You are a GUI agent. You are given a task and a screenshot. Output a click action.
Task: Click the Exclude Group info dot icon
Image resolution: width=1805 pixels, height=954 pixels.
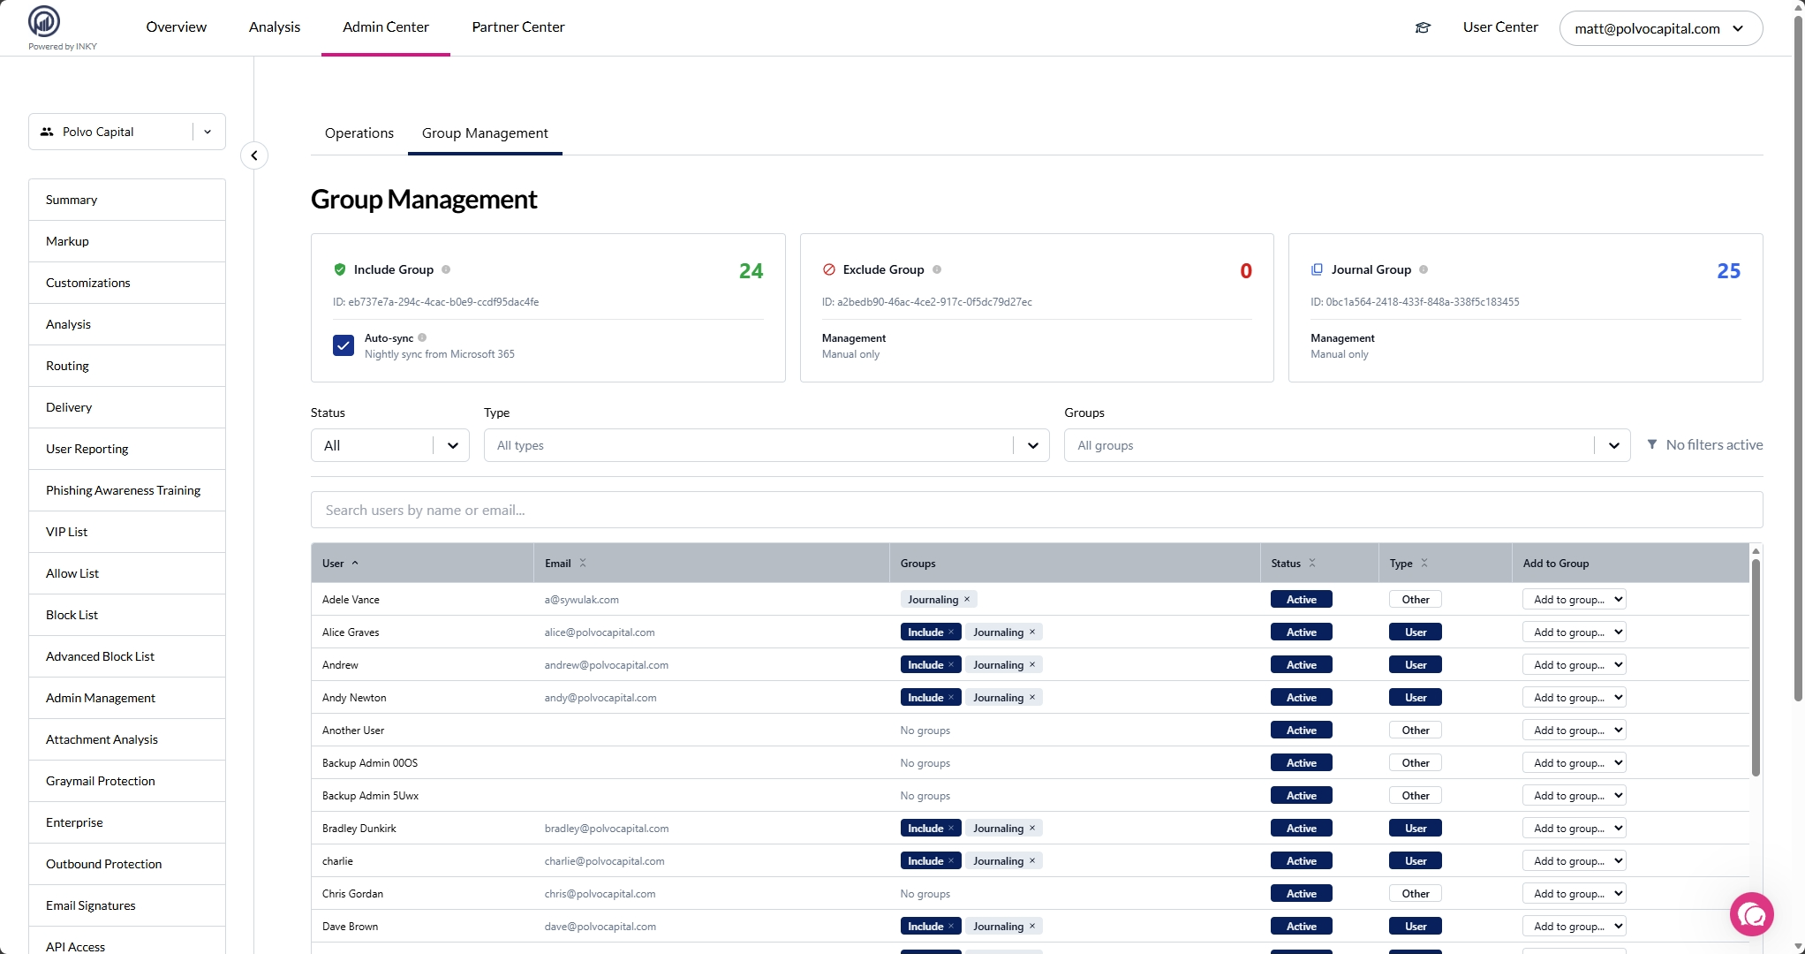937,269
